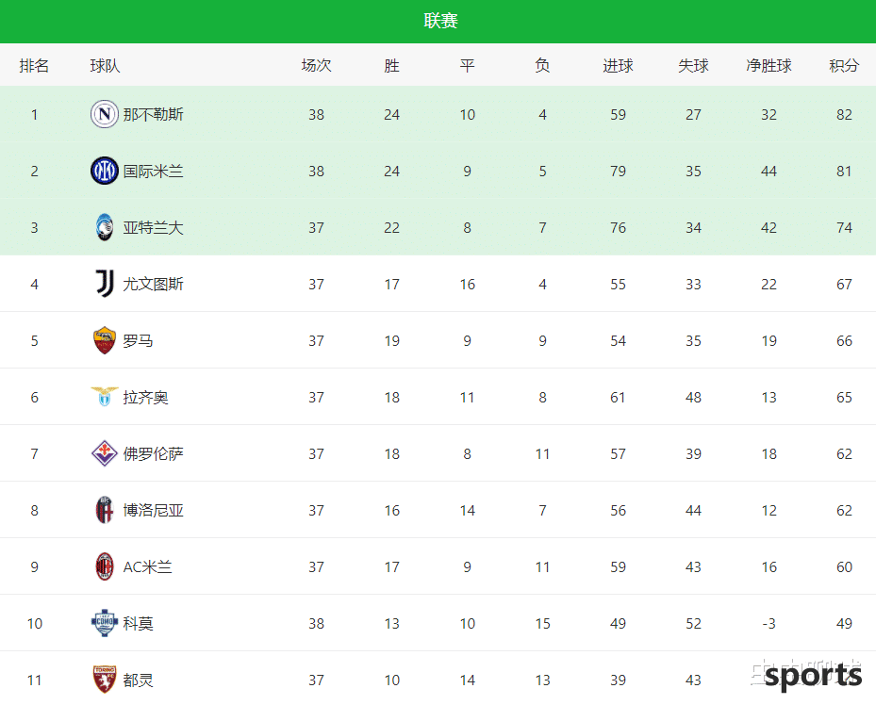This screenshot has height=705, width=876.
Task: Sort by the 积分 column header
Action: [x=844, y=66]
